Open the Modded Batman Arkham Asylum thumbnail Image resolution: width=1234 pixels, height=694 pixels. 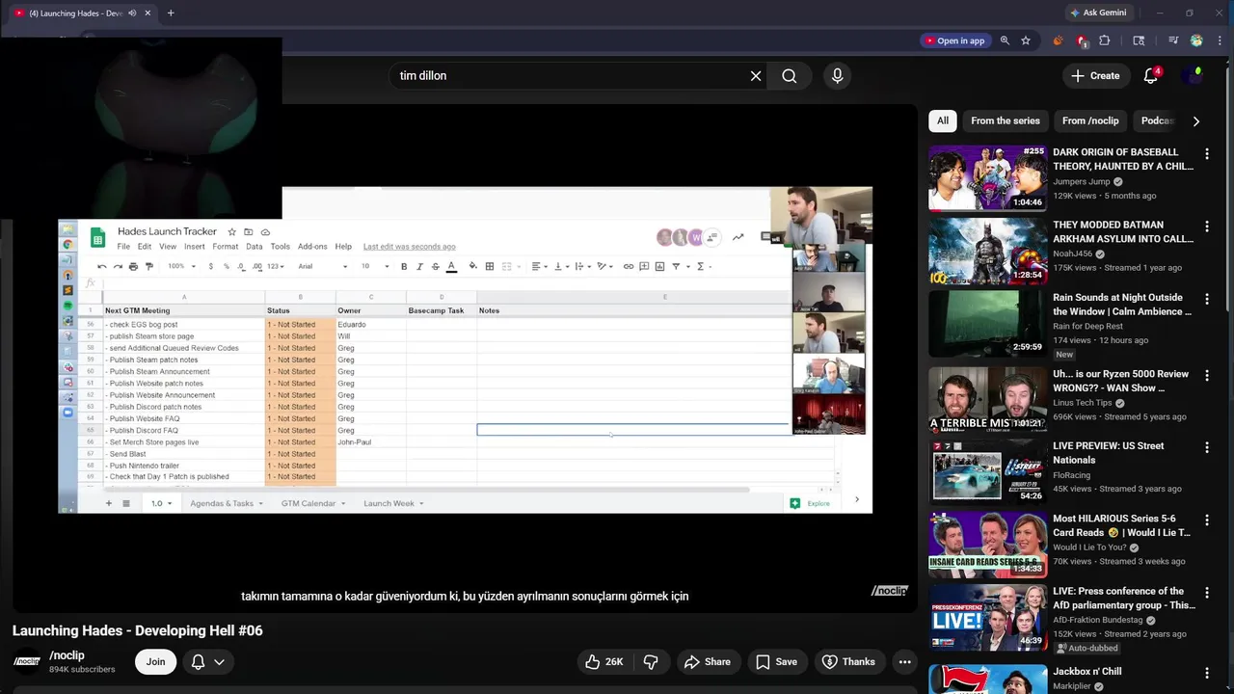987,251
